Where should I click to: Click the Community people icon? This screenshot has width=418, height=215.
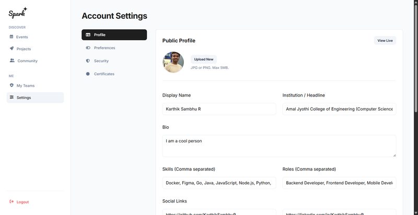tap(12, 61)
